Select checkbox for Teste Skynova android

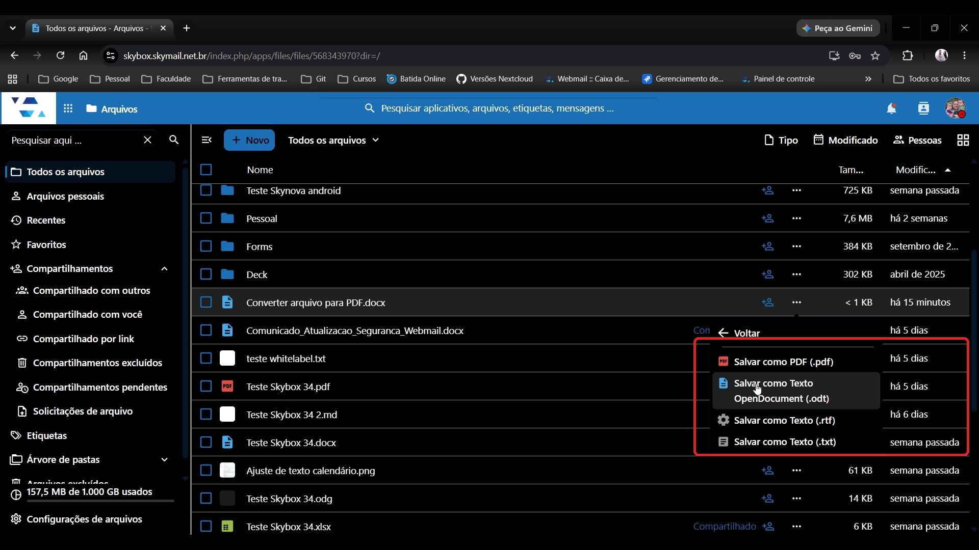tap(206, 190)
